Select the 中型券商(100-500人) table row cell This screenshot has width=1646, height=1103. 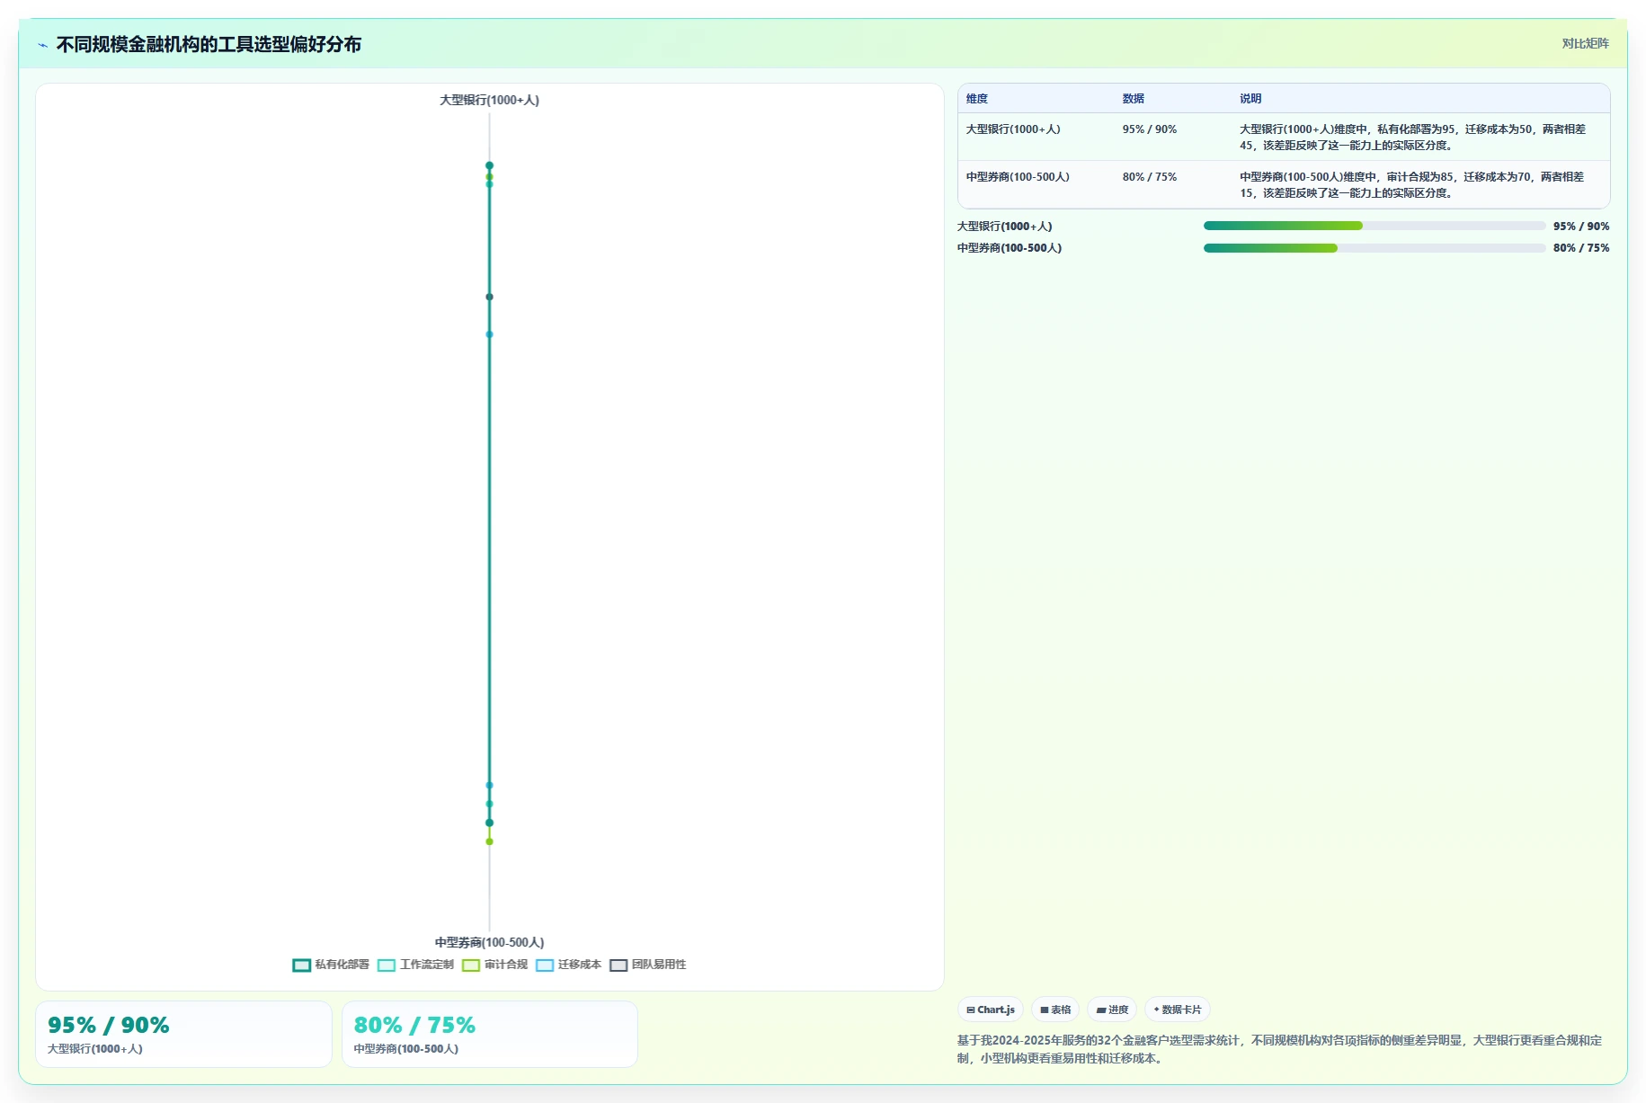coord(1018,177)
